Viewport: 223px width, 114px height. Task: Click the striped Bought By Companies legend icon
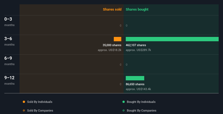click(124, 110)
